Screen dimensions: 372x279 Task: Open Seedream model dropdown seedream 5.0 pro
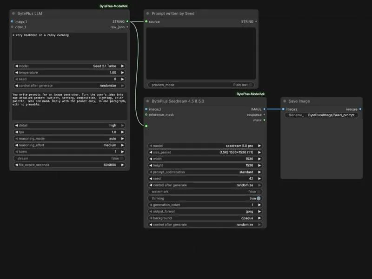pos(205,146)
